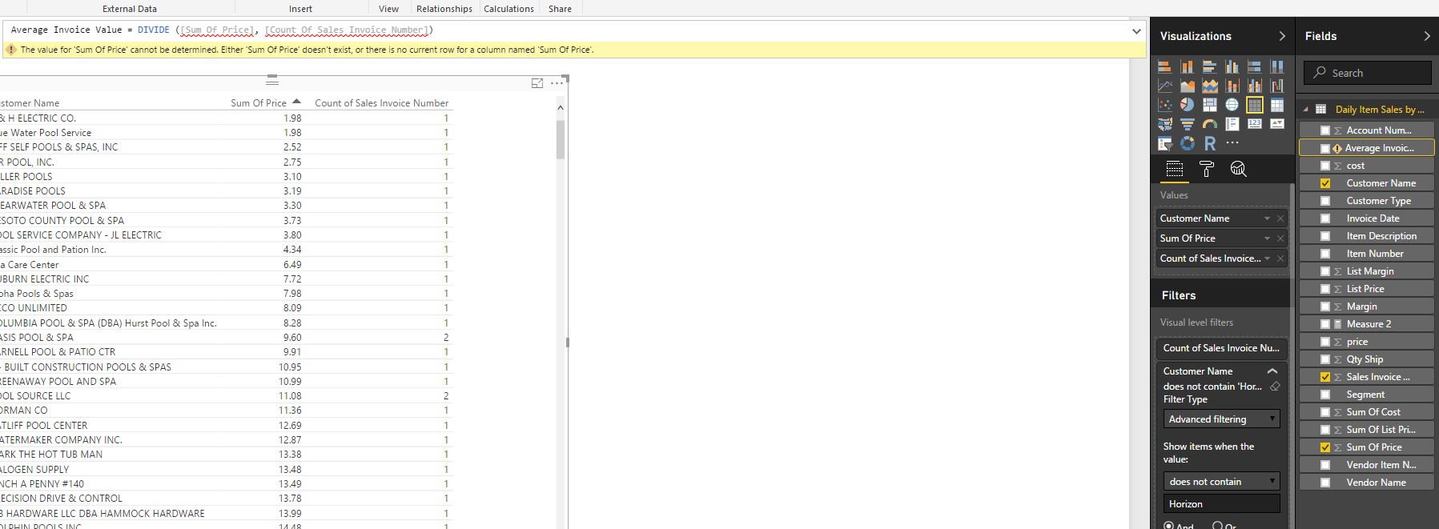1439x529 pixels.
Task: Uncheck the Customer Name field
Action: pyautogui.click(x=1324, y=183)
